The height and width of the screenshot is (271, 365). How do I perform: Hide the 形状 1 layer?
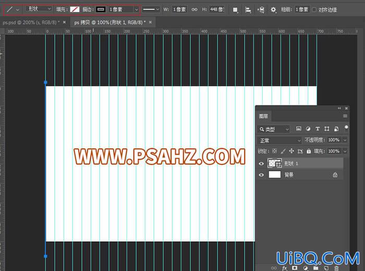pyautogui.click(x=261, y=163)
